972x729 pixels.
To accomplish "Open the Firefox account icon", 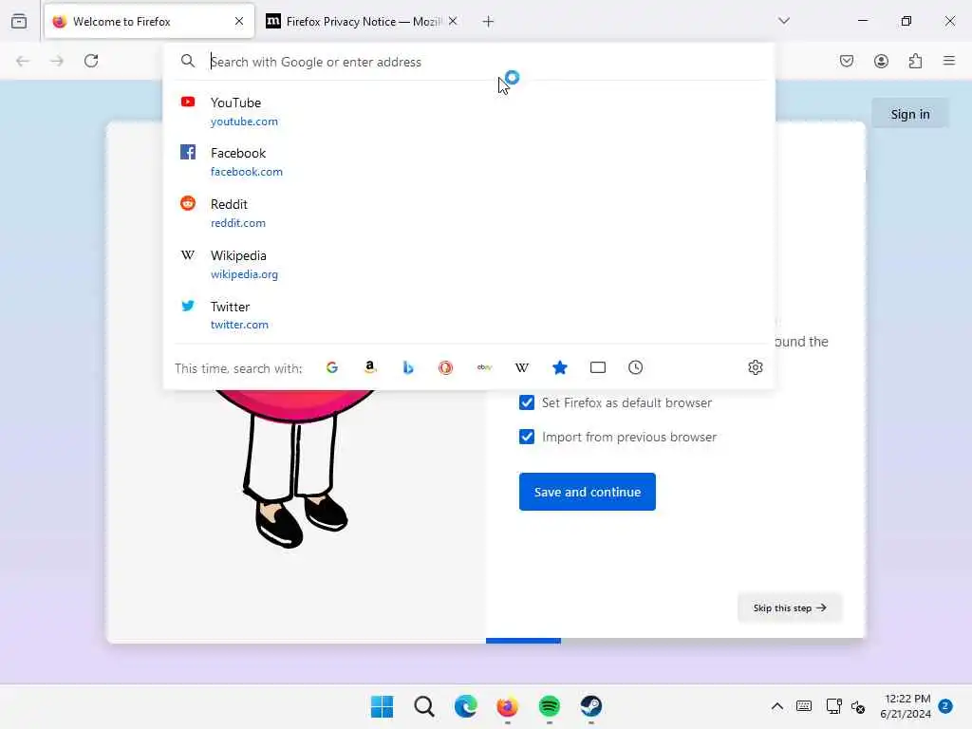I will (881, 61).
